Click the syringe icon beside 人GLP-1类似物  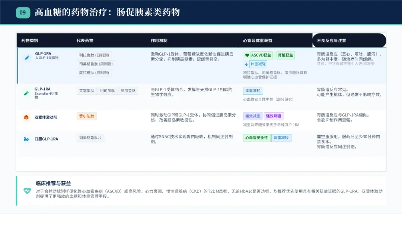click(27, 58)
